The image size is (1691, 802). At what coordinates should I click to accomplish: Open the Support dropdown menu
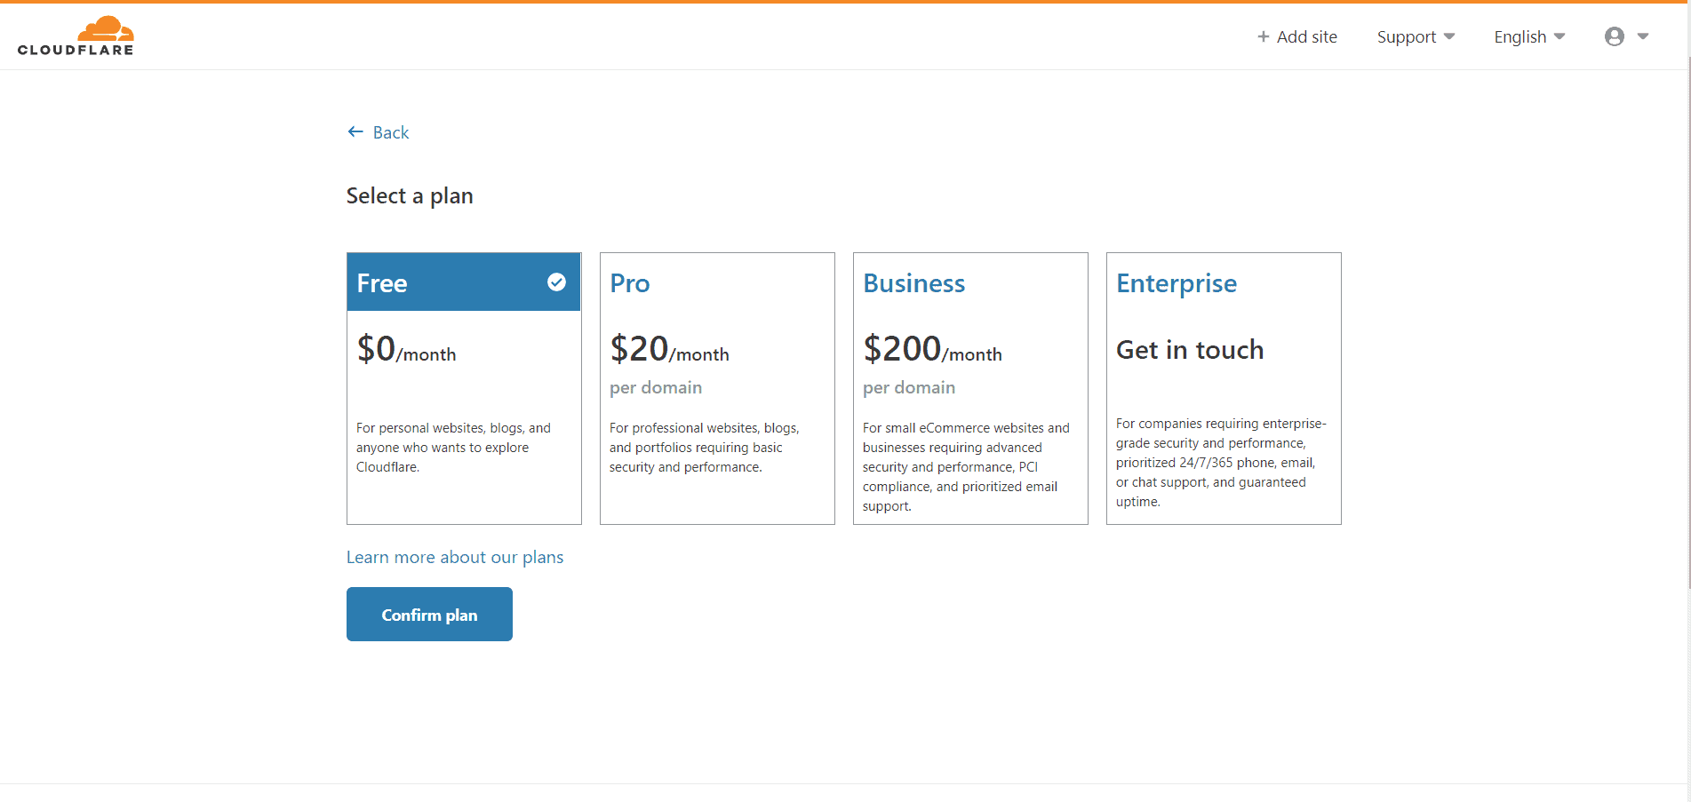1416,36
